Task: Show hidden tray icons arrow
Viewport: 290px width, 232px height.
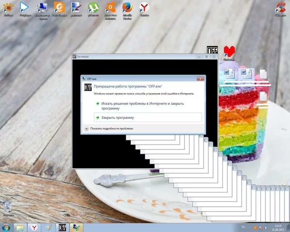Action: pos(249,228)
